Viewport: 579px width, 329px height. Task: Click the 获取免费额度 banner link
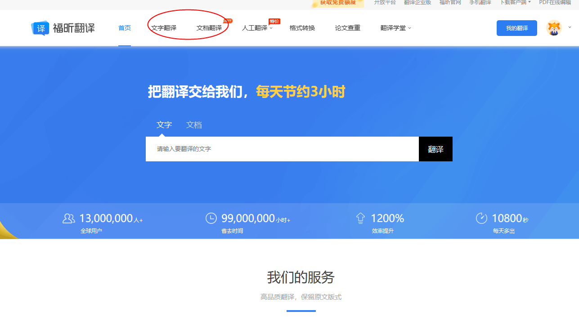[338, 3]
